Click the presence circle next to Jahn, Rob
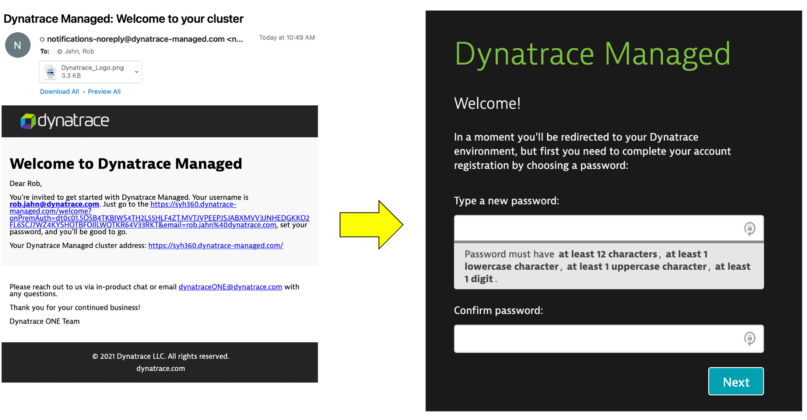Image resolution: width=807 pixels, height=420 pixels. pos(60,52)
